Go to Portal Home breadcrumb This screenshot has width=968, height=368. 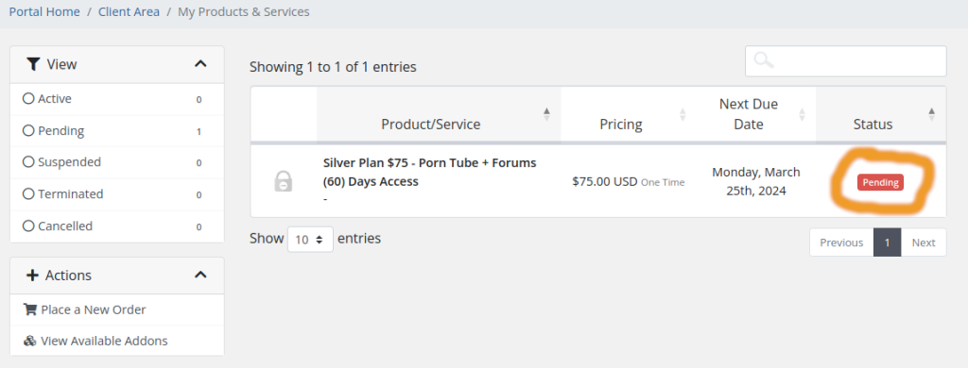[x=44, y=11]
